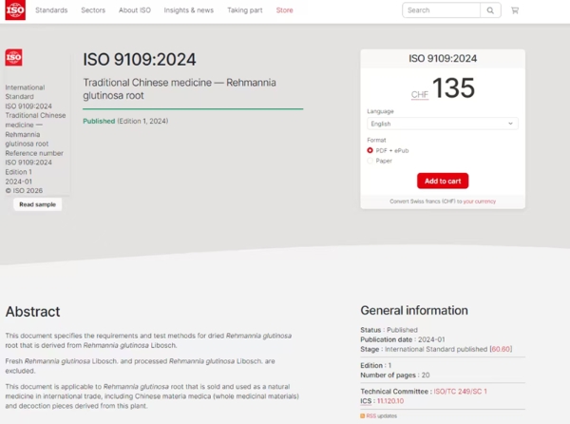Open the About ISO menu
The height and width of the screenshot is (424, 570).
(x=135, y=10)
